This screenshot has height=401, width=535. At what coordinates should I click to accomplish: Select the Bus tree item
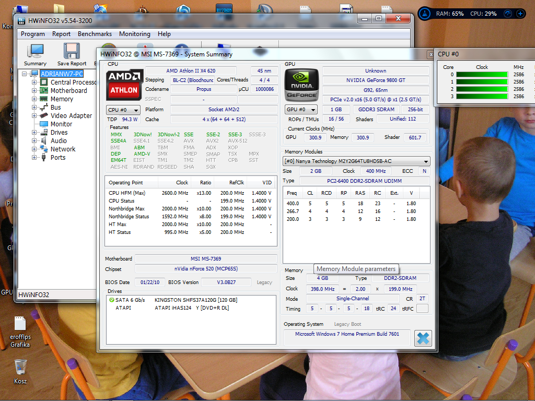click(55, 108)
